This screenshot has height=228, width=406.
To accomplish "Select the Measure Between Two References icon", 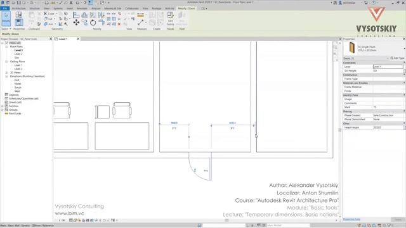I will (141, 23).
